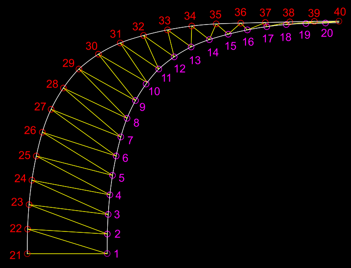Image resolution: width=351 pixels, height=268 pixels.
Task: Click the red circle marker at point 34
Action: [x=192, y=26]
